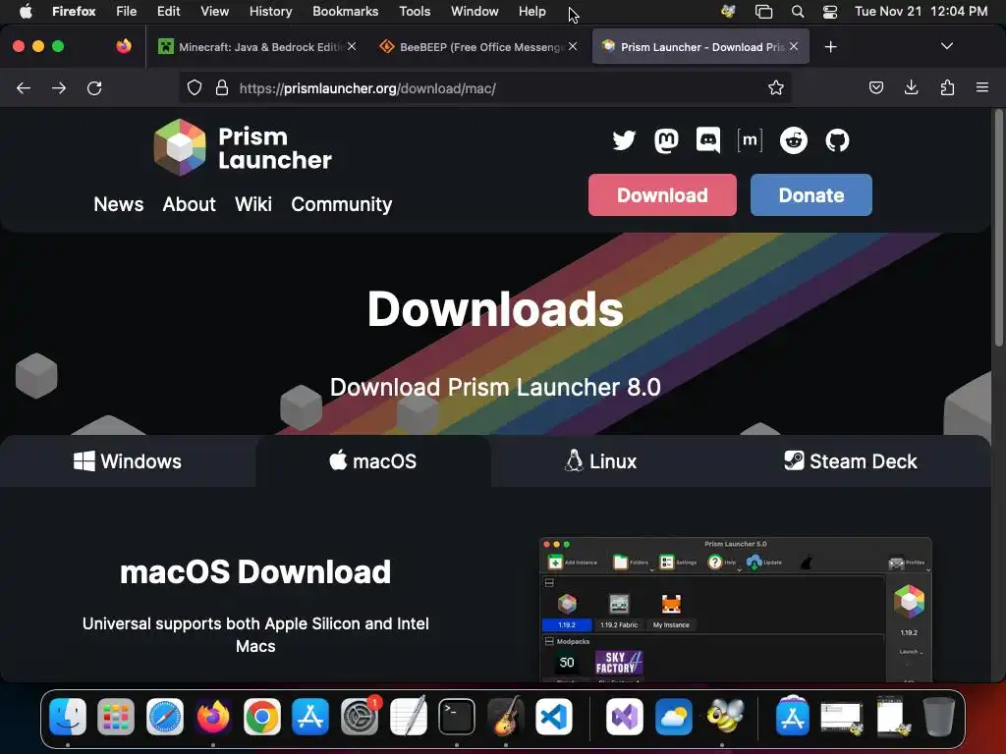Viewport: 1006px width, 754px height.
Task: Go back to the previous page
Action: pyautogui.click(x=24, y=87)
